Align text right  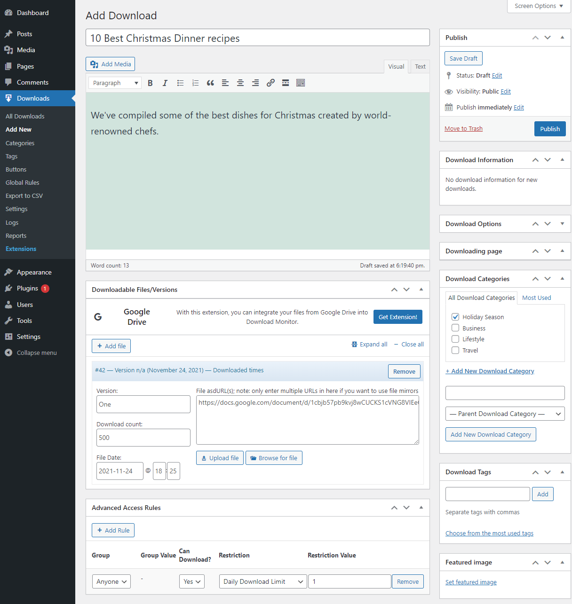pyautogui.click(x=255, y=83)
